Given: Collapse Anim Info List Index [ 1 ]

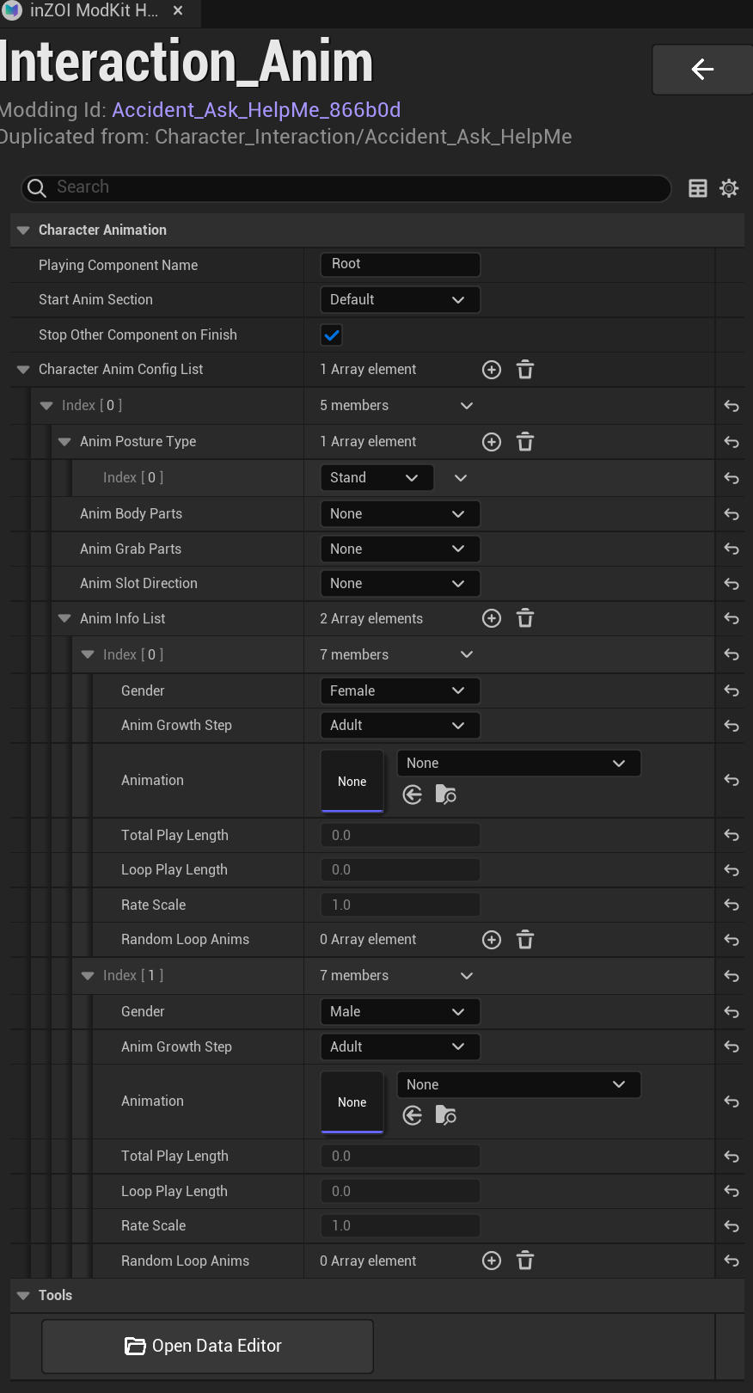Looking at the screenshot, I should point(88,976).
